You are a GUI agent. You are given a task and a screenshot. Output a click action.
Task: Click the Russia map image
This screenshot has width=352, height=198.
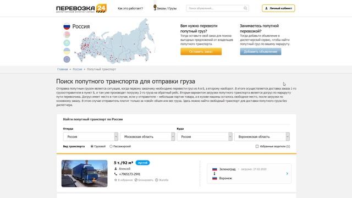pos(115,42)
